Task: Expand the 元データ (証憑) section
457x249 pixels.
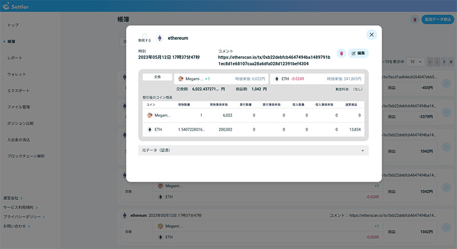Action: click(253, 150)
